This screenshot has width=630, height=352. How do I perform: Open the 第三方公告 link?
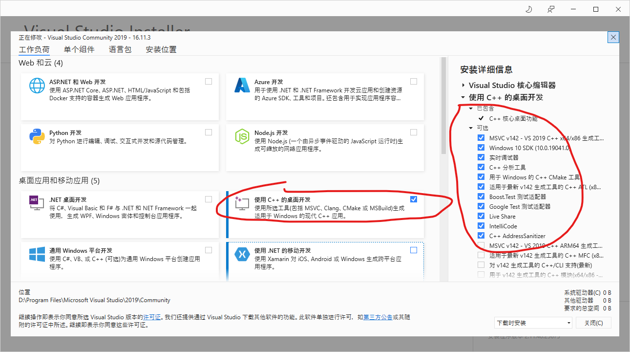378,317
